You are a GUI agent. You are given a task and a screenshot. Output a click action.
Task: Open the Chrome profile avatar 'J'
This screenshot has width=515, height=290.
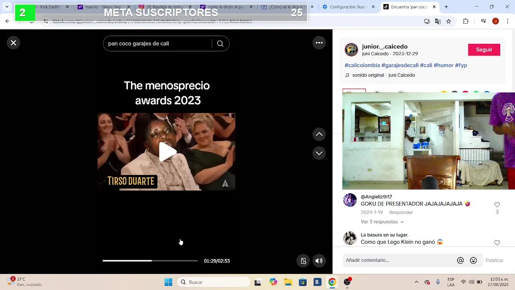[x=496, y=21]
